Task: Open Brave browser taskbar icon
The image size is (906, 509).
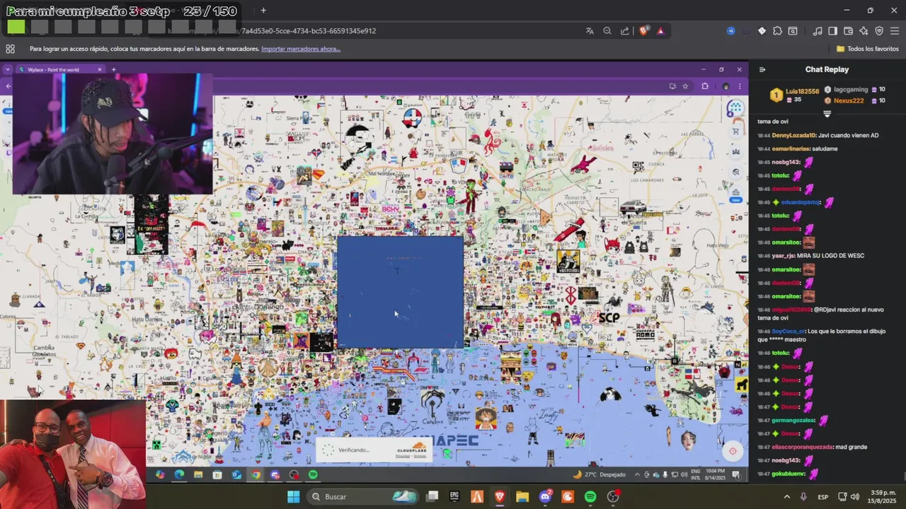Action: [500, 497]
